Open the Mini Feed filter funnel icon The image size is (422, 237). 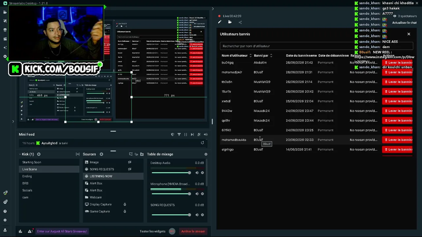coord(179,134)
